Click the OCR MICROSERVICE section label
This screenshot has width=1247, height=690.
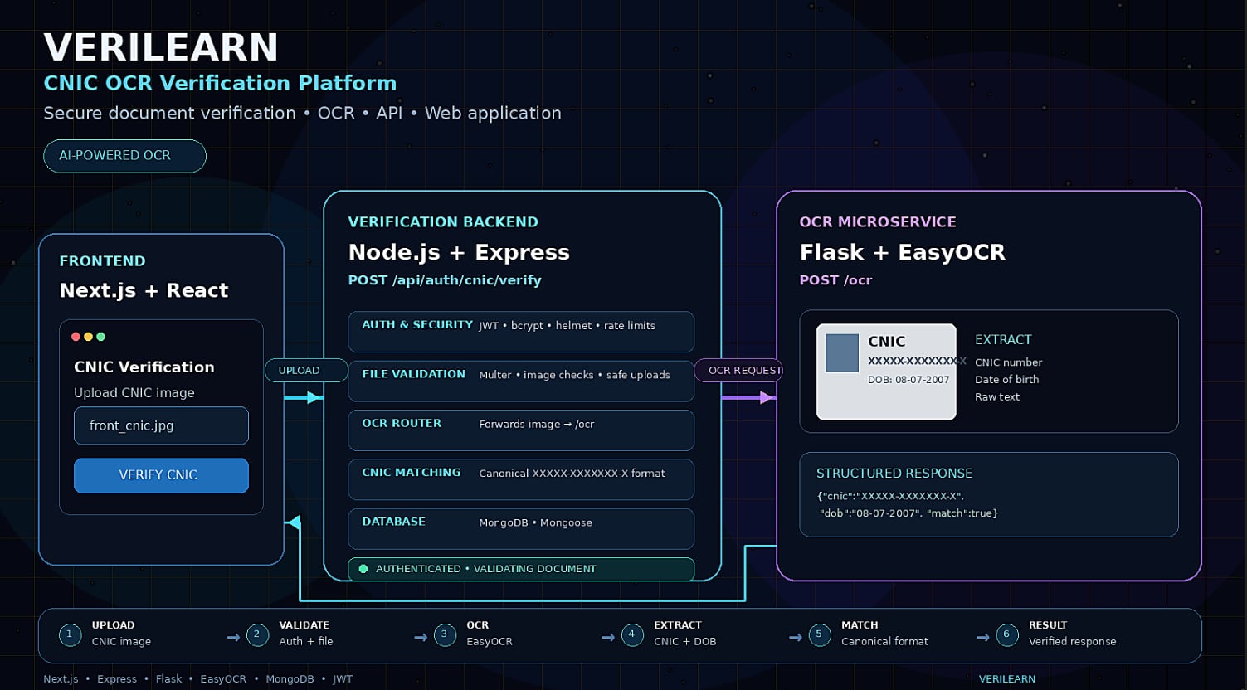pos(878,222)
